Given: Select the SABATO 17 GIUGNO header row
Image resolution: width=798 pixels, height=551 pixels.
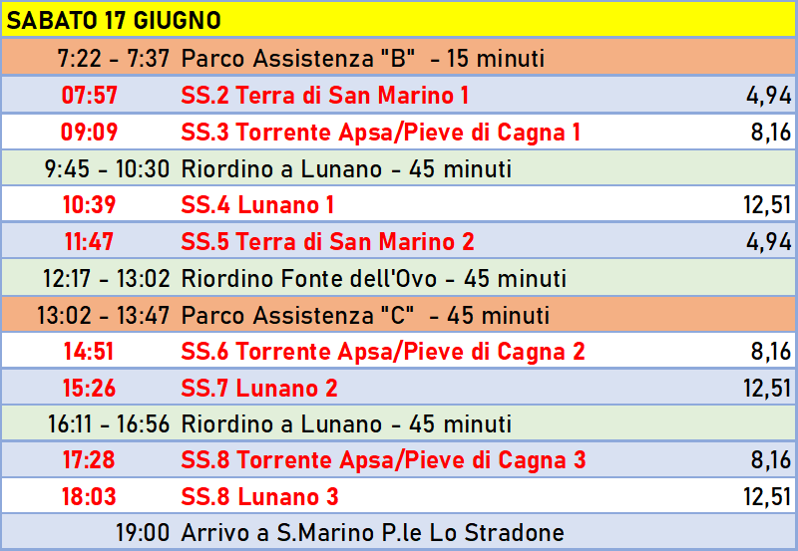Looking at the screenshot, I should click(398, 20).
